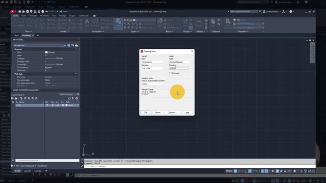The width and height of the screenshot is (326, 183).
Task: Click Select Objects icon in Properties palette
Action: [x=72, y=45]
